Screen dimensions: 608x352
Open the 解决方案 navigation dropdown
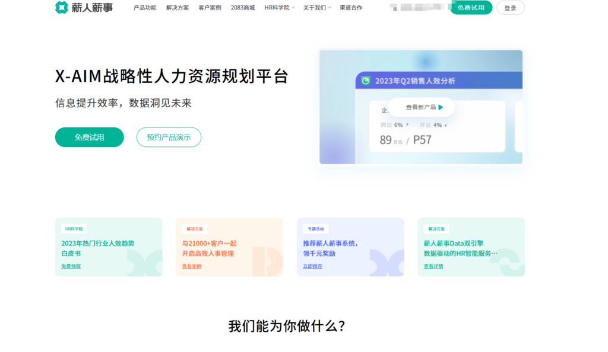click(178, 8)
